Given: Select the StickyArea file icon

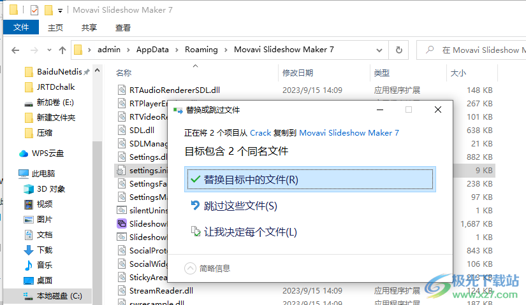Looking at the screenshot, I should click(122, 277).
